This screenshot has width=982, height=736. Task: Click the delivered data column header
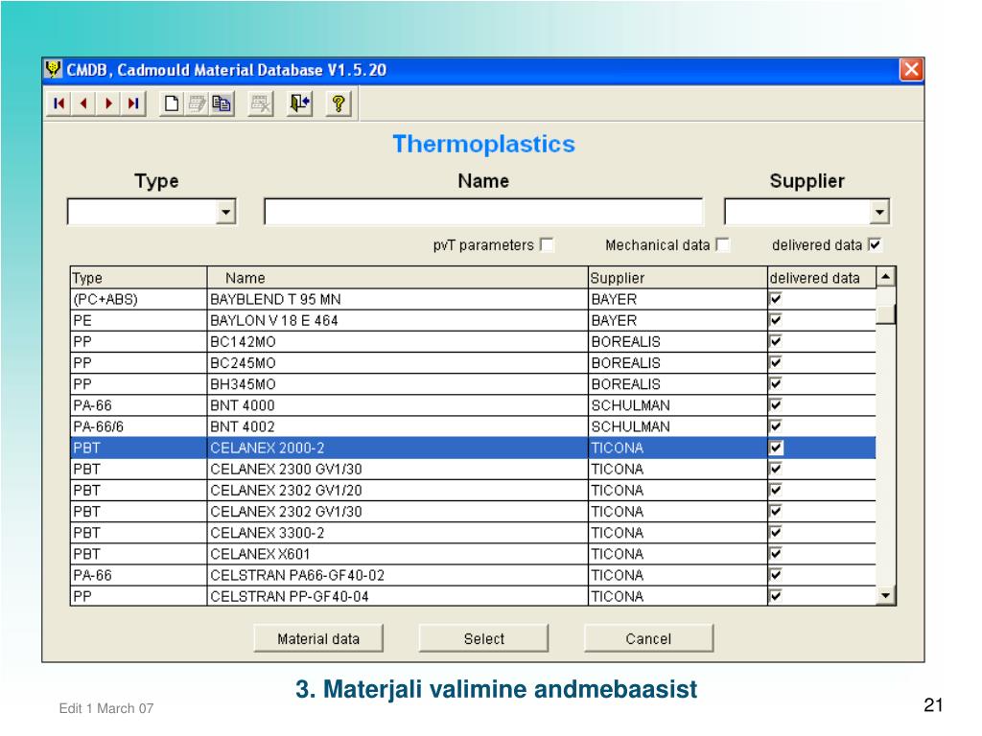point(822,278)
